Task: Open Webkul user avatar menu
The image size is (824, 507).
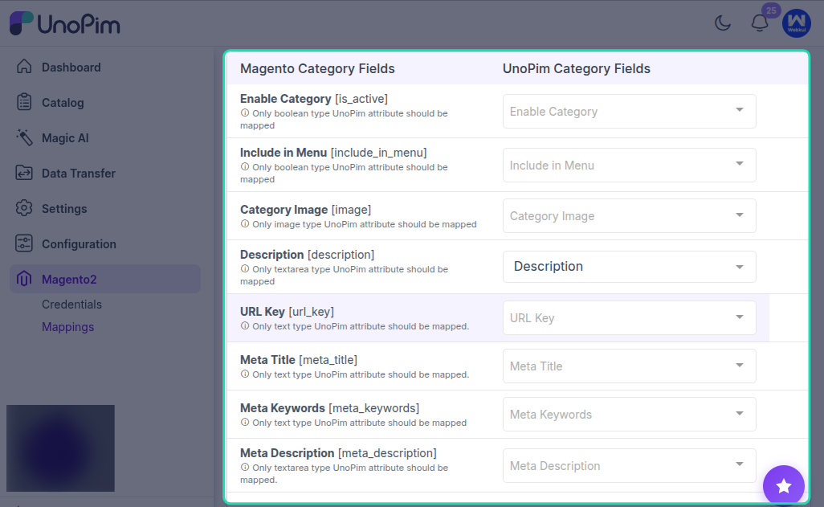Action: (796, 23)
